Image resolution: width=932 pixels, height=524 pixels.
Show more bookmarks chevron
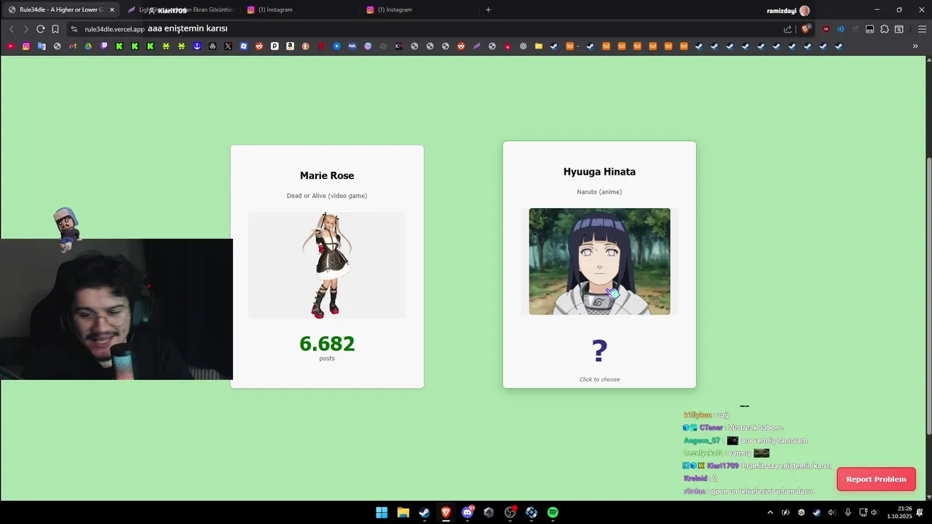point(915,46)
